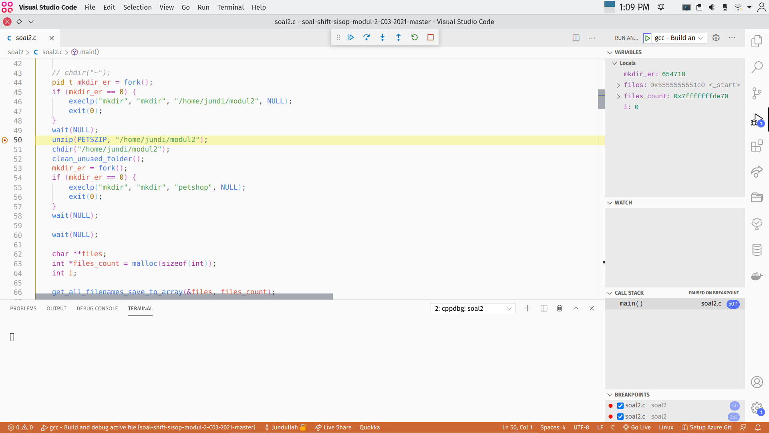Step out of current function
Image resolution: width=769 pixels, height=433 pixels.
399,37
